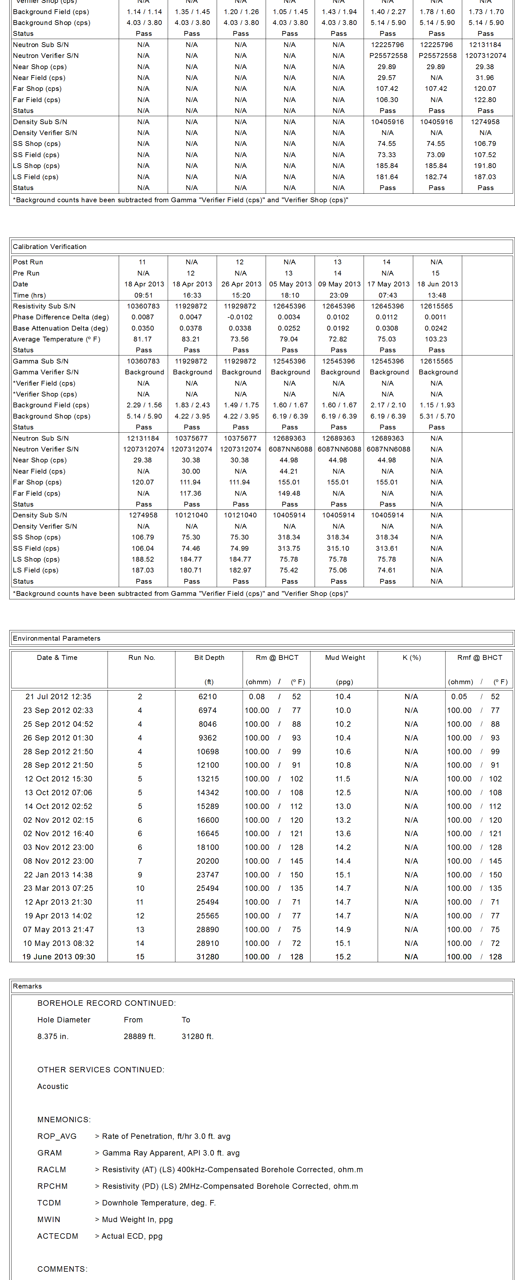The height and width of the screenshot is (1280, 515).
Task: Select the 'RPCHM' mnemonic
Action: tap(52, 1186)
